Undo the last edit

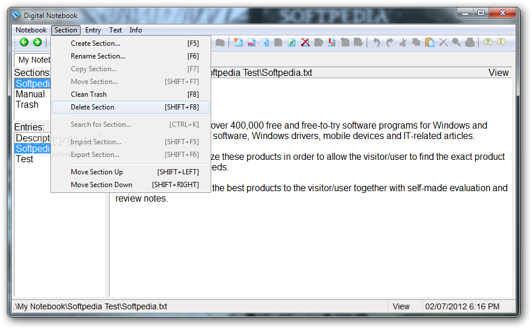point(377,42)
